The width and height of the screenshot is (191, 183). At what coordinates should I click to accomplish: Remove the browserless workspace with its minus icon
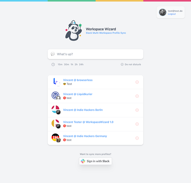click(x=137, y=82)
